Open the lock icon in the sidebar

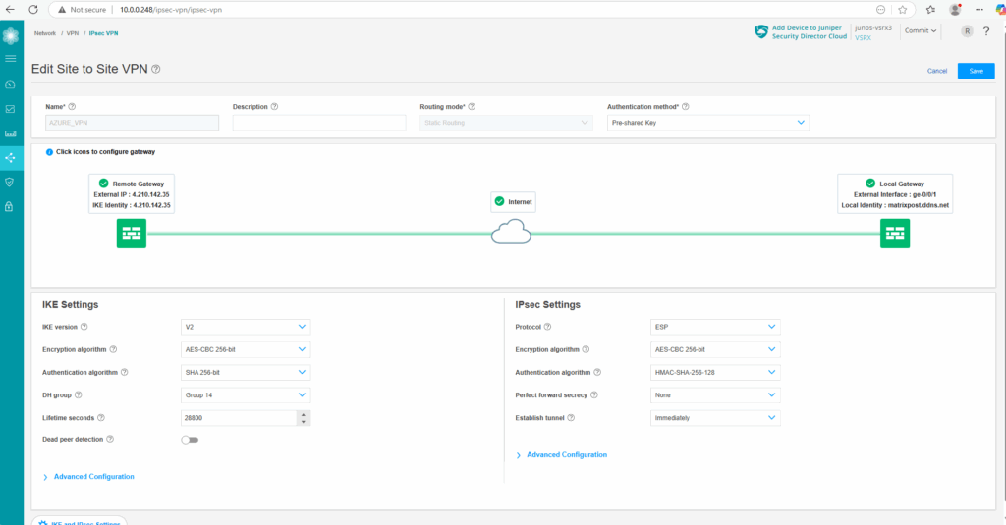pyautogui.click(x=9, y=206)
